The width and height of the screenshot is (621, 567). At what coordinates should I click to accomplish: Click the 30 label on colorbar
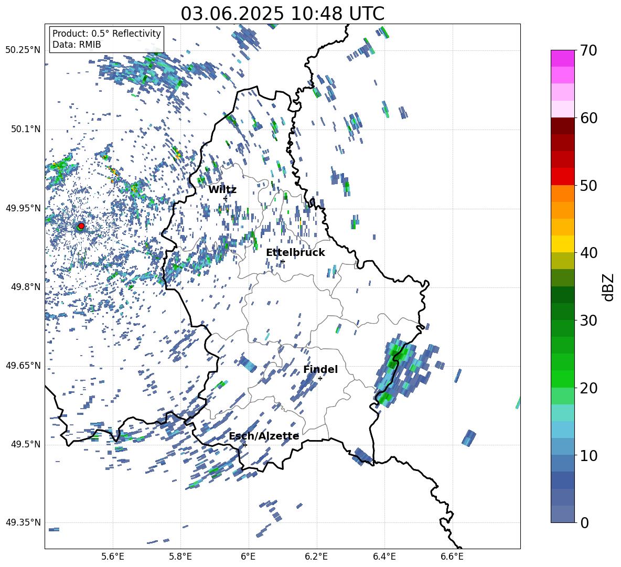tap(588, 320)
